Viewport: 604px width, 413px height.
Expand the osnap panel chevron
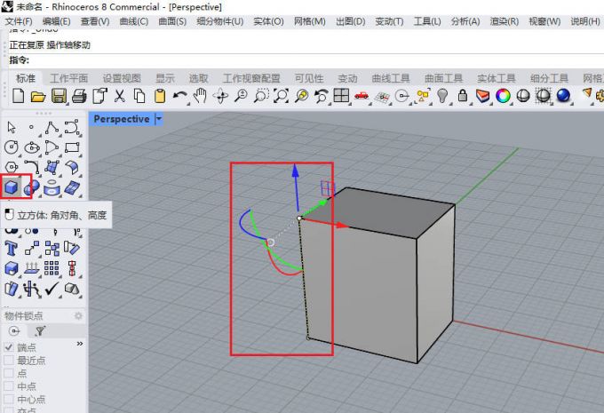click(80, 344)
